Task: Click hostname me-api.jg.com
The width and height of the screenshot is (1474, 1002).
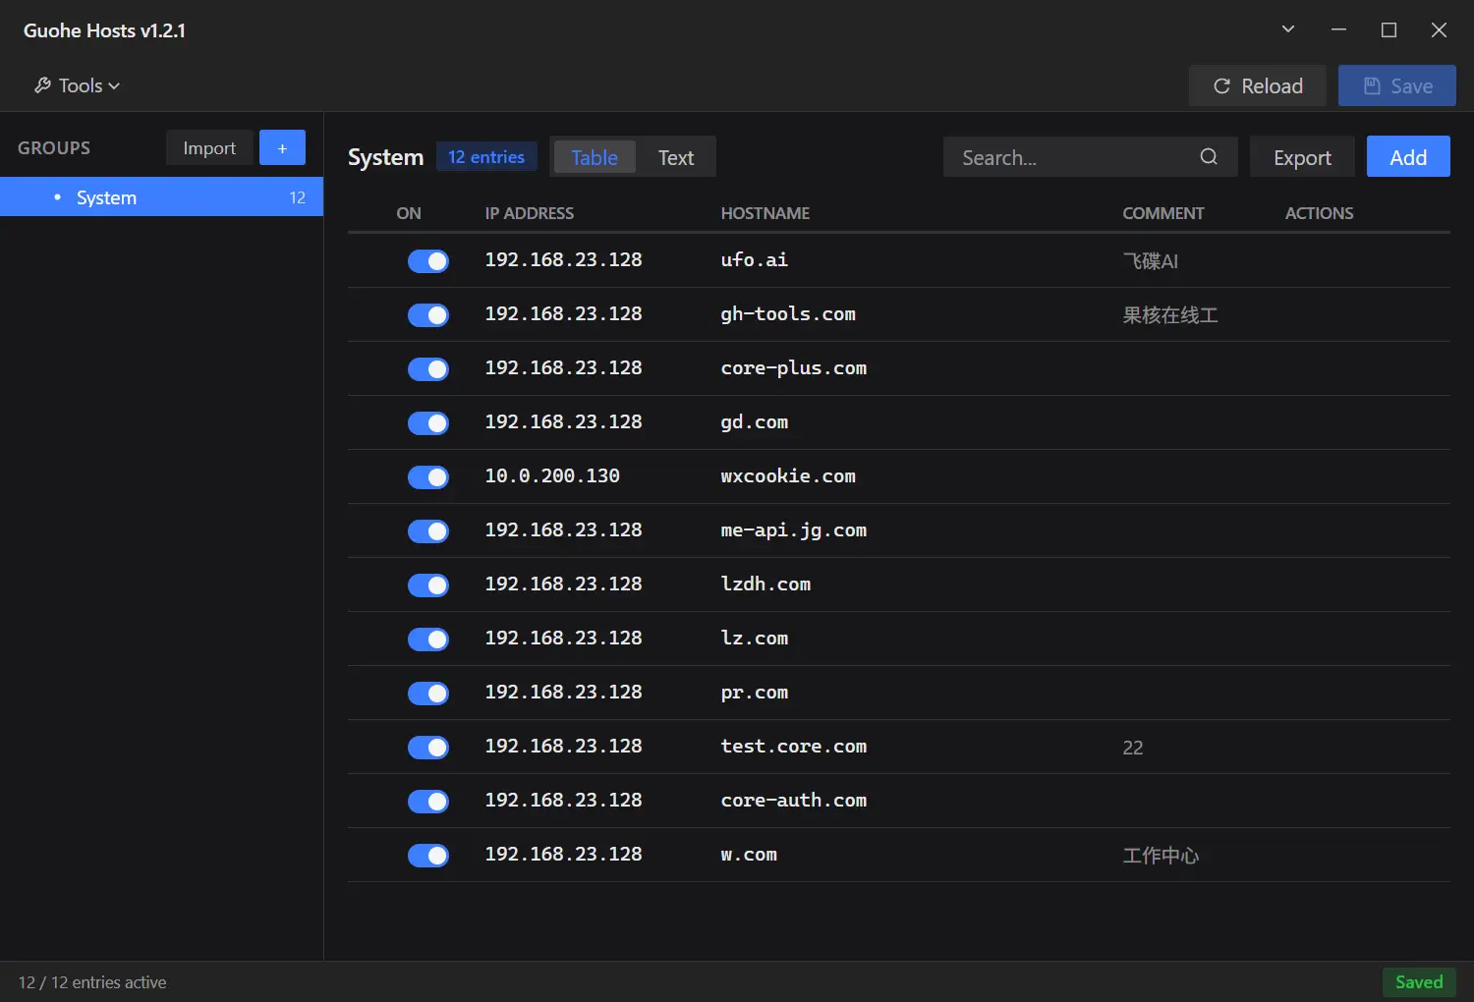Action: point(794,530)
